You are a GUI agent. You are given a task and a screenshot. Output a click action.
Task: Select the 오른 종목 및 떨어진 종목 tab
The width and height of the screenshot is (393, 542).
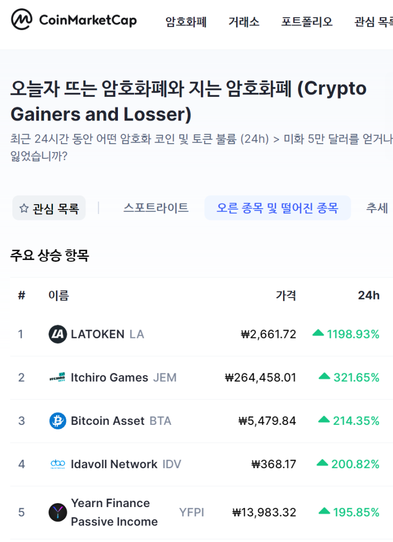(278, 208)
